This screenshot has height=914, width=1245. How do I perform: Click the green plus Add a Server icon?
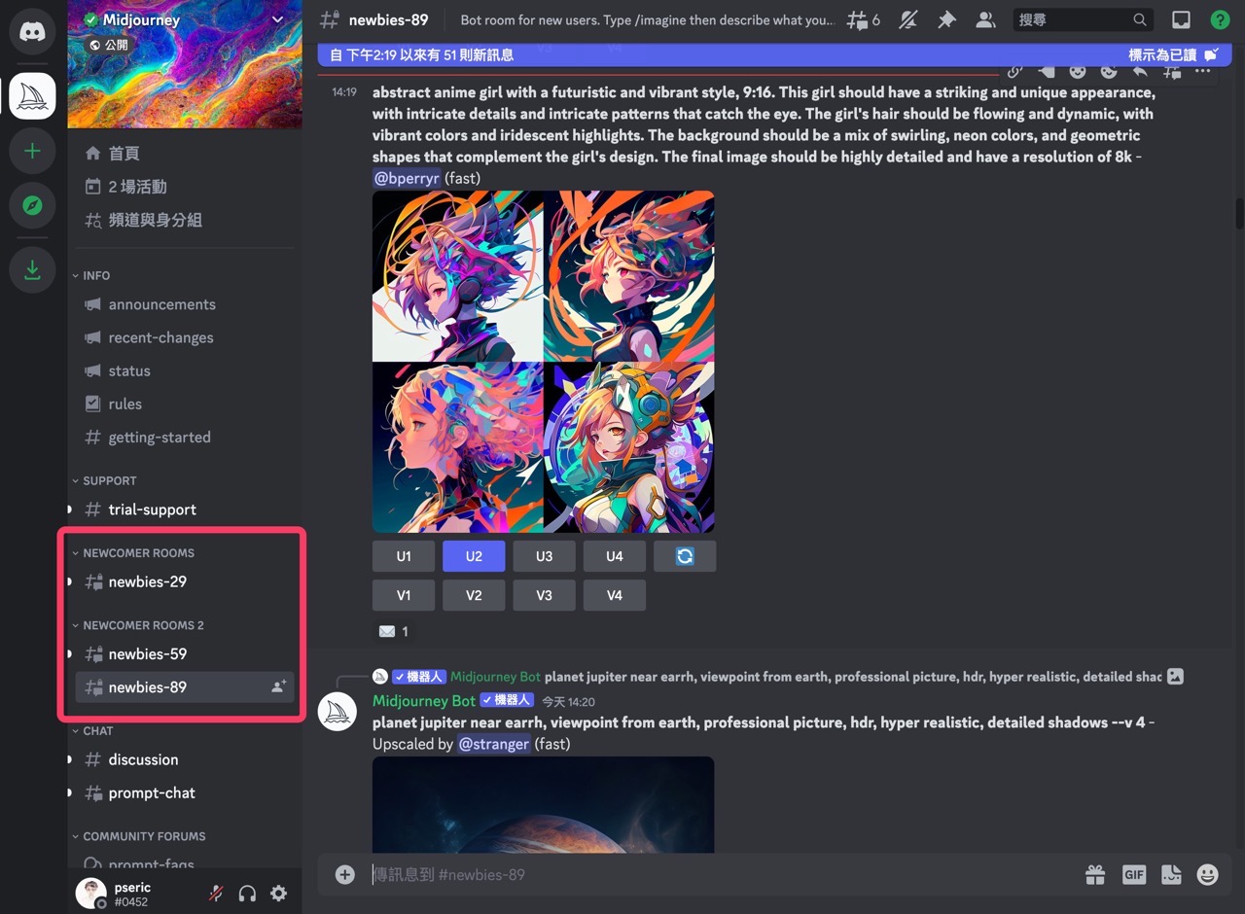click(x=32, y=151)
